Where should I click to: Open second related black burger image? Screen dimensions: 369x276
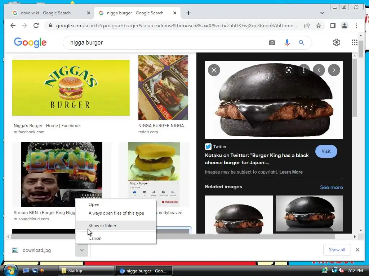pyautogui.click(x=309, y=213)
